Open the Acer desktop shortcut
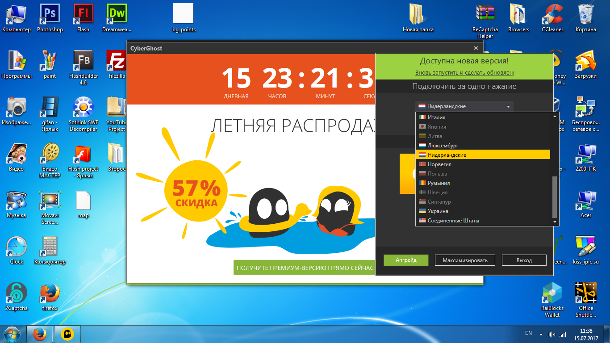This screenshot has height=343, width=610. point(586,204)
